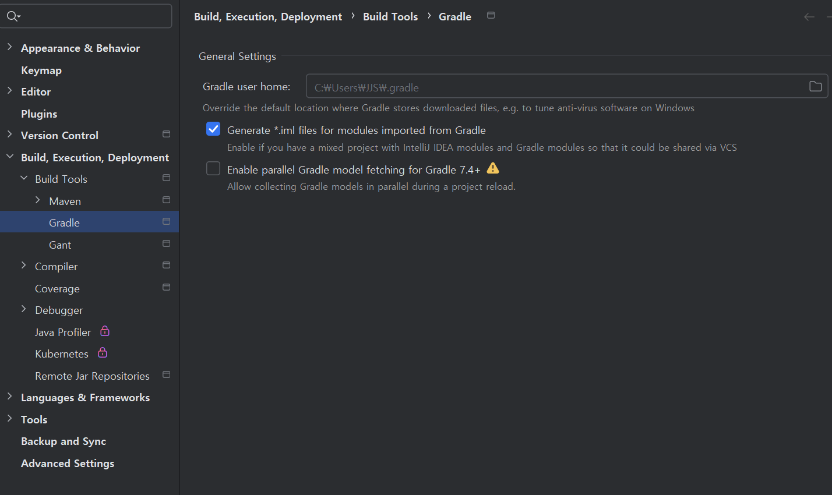Image resolution: width=832 pixels, height=495 pixels.
Task: Click the search magnifier icon in settings
Action: click(x=12, y=16)
